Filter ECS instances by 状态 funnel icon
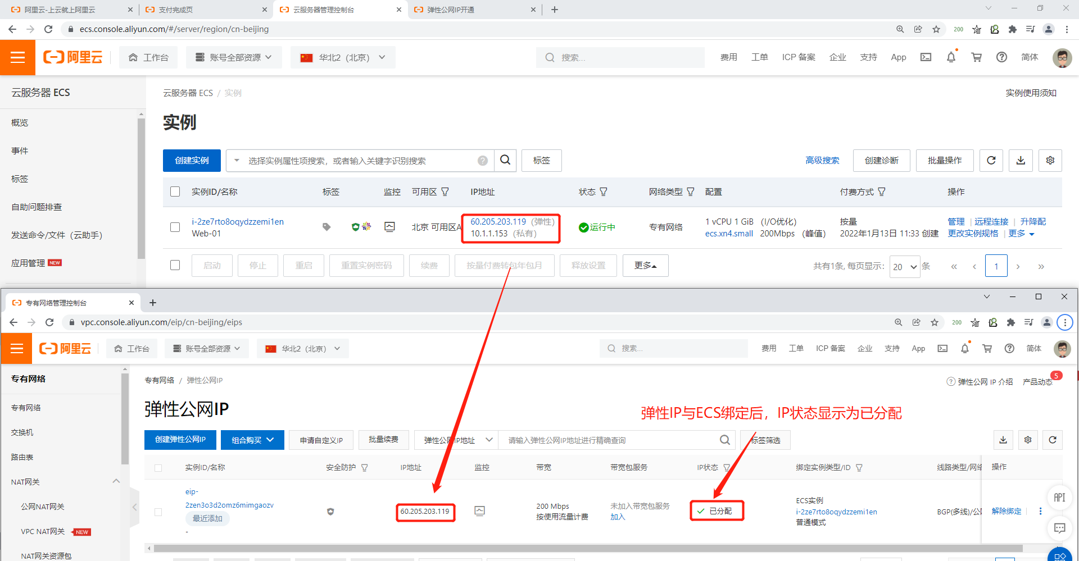The height and width of the screenshot is (561, 1079). pos(604,192)
